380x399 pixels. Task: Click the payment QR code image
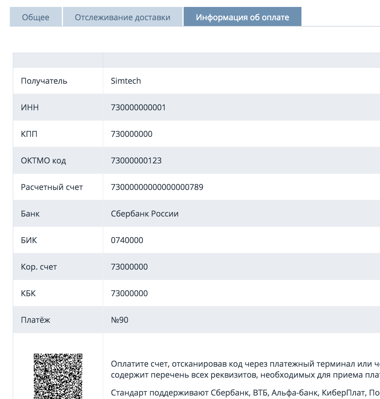point(58,376)
